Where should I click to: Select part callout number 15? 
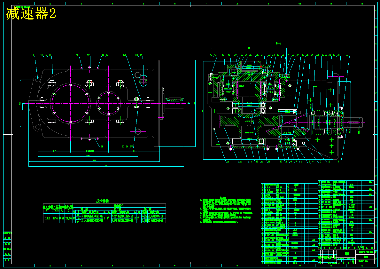[240, 162]
